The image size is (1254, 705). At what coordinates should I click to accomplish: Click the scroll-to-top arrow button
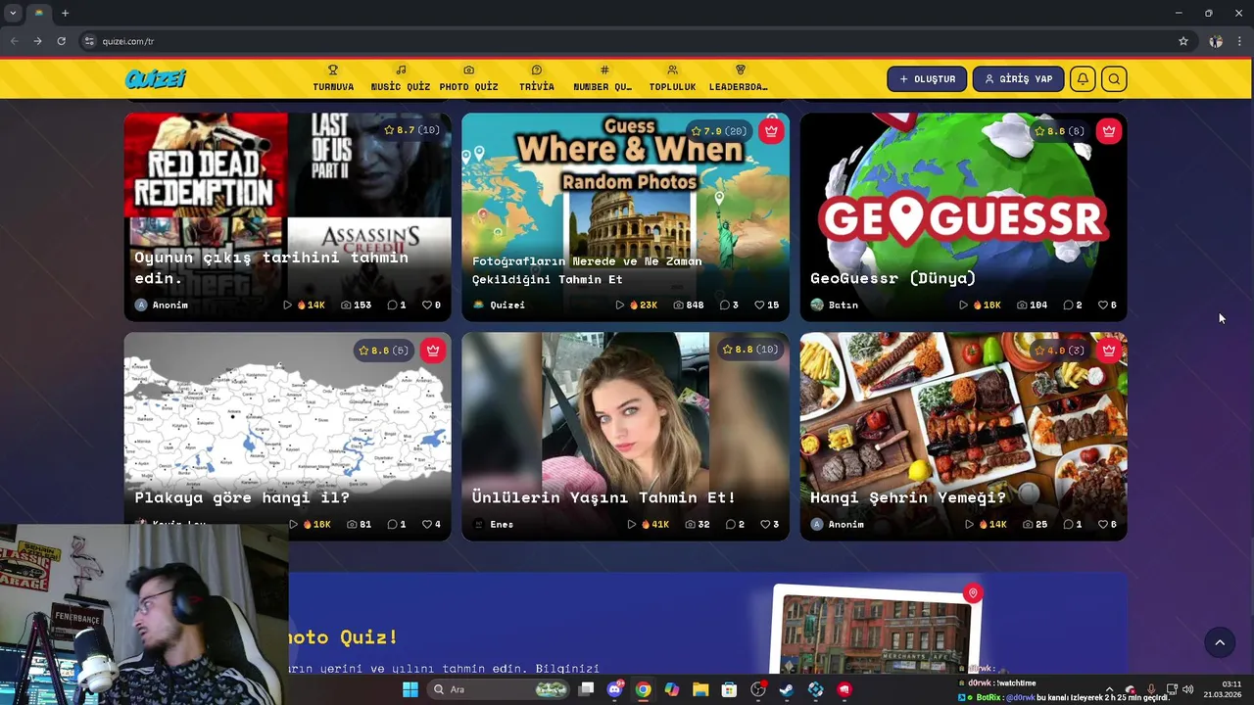point(1220,642)
